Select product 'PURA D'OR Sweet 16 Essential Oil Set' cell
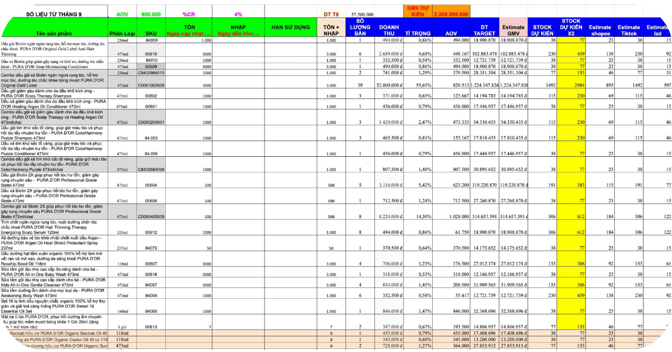The image size is (672, 352). coord(54,306)
